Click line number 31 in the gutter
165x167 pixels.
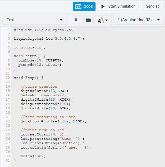click(8, 160)
